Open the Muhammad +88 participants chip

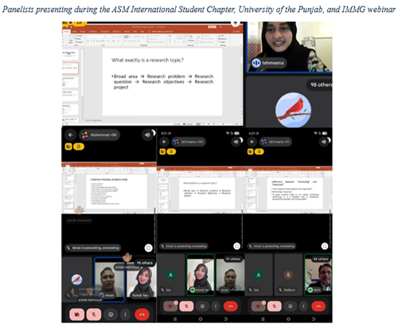point(99,135)
